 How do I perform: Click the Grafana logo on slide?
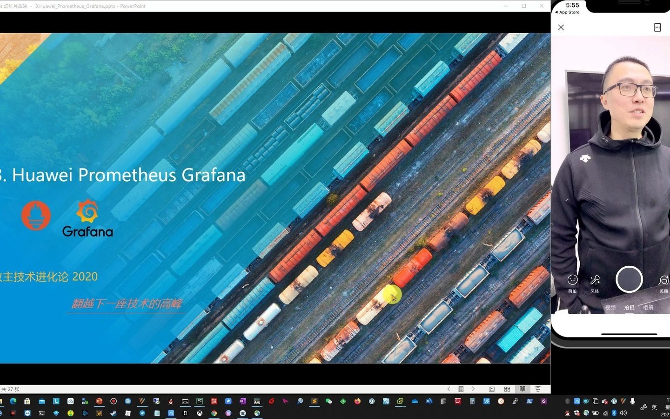pos(87,218)
